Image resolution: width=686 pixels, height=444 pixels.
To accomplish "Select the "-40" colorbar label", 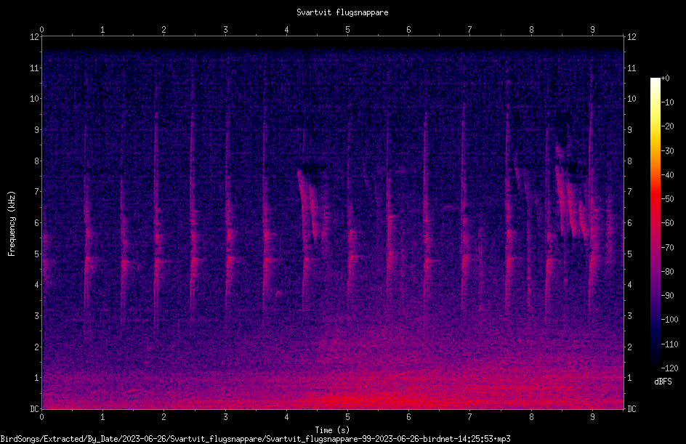I will coord(668,175).
